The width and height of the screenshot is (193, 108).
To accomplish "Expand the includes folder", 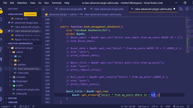I will 10,77.
